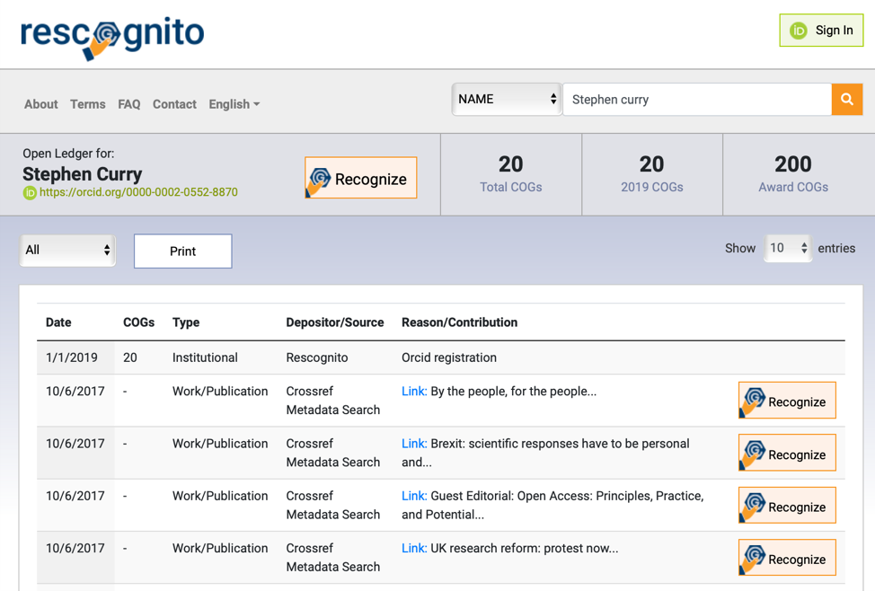The width and height of the screenshot is (875, 591).
Task: Click the Recognize icon on the Guest Editorial row
Action: pyautogui.click(x=755, y=505)
